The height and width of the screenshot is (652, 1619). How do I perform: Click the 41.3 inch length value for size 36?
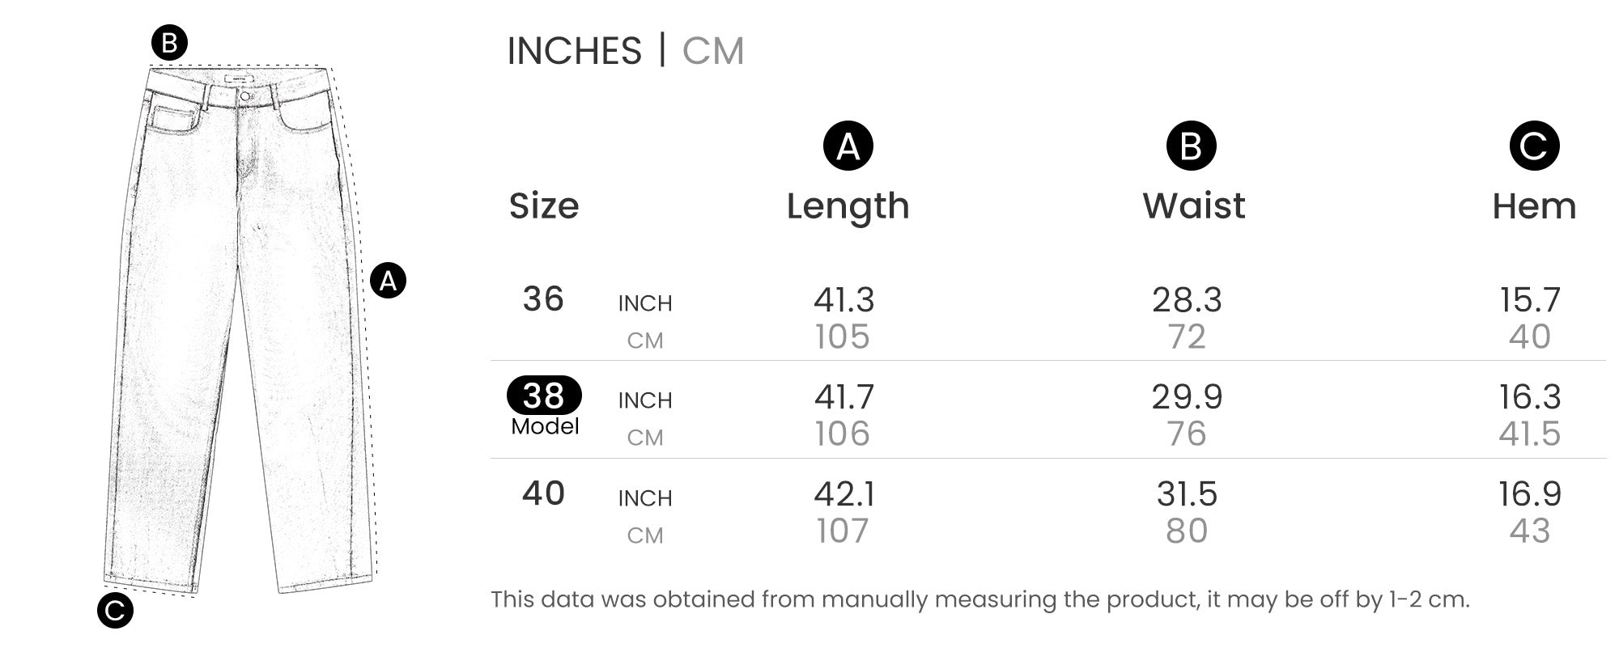[x=843, y=300]
